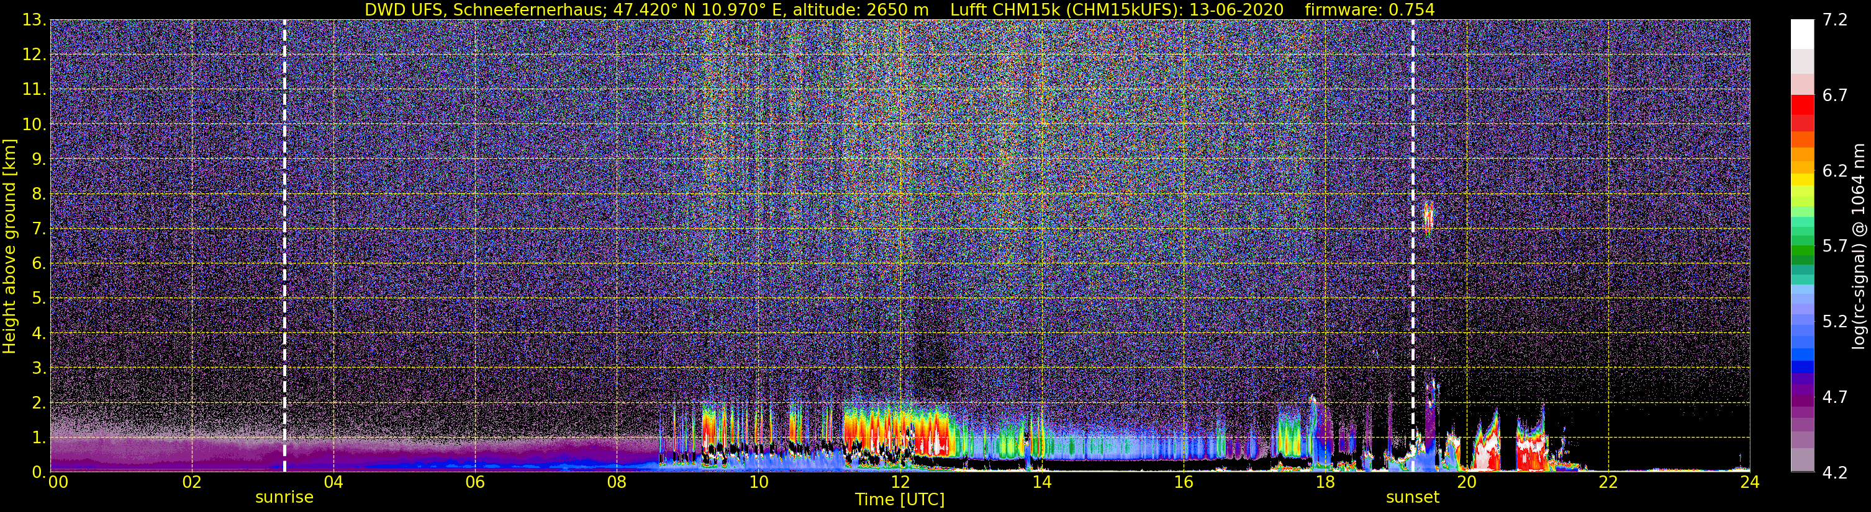This screenshot has width=1871, height=512.
Task: Click the 24 time axis tick label
Action: coord(1750,483)
